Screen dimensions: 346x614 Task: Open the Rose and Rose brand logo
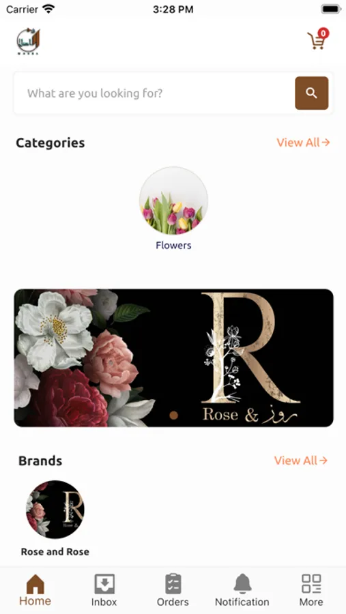(55, 509)
